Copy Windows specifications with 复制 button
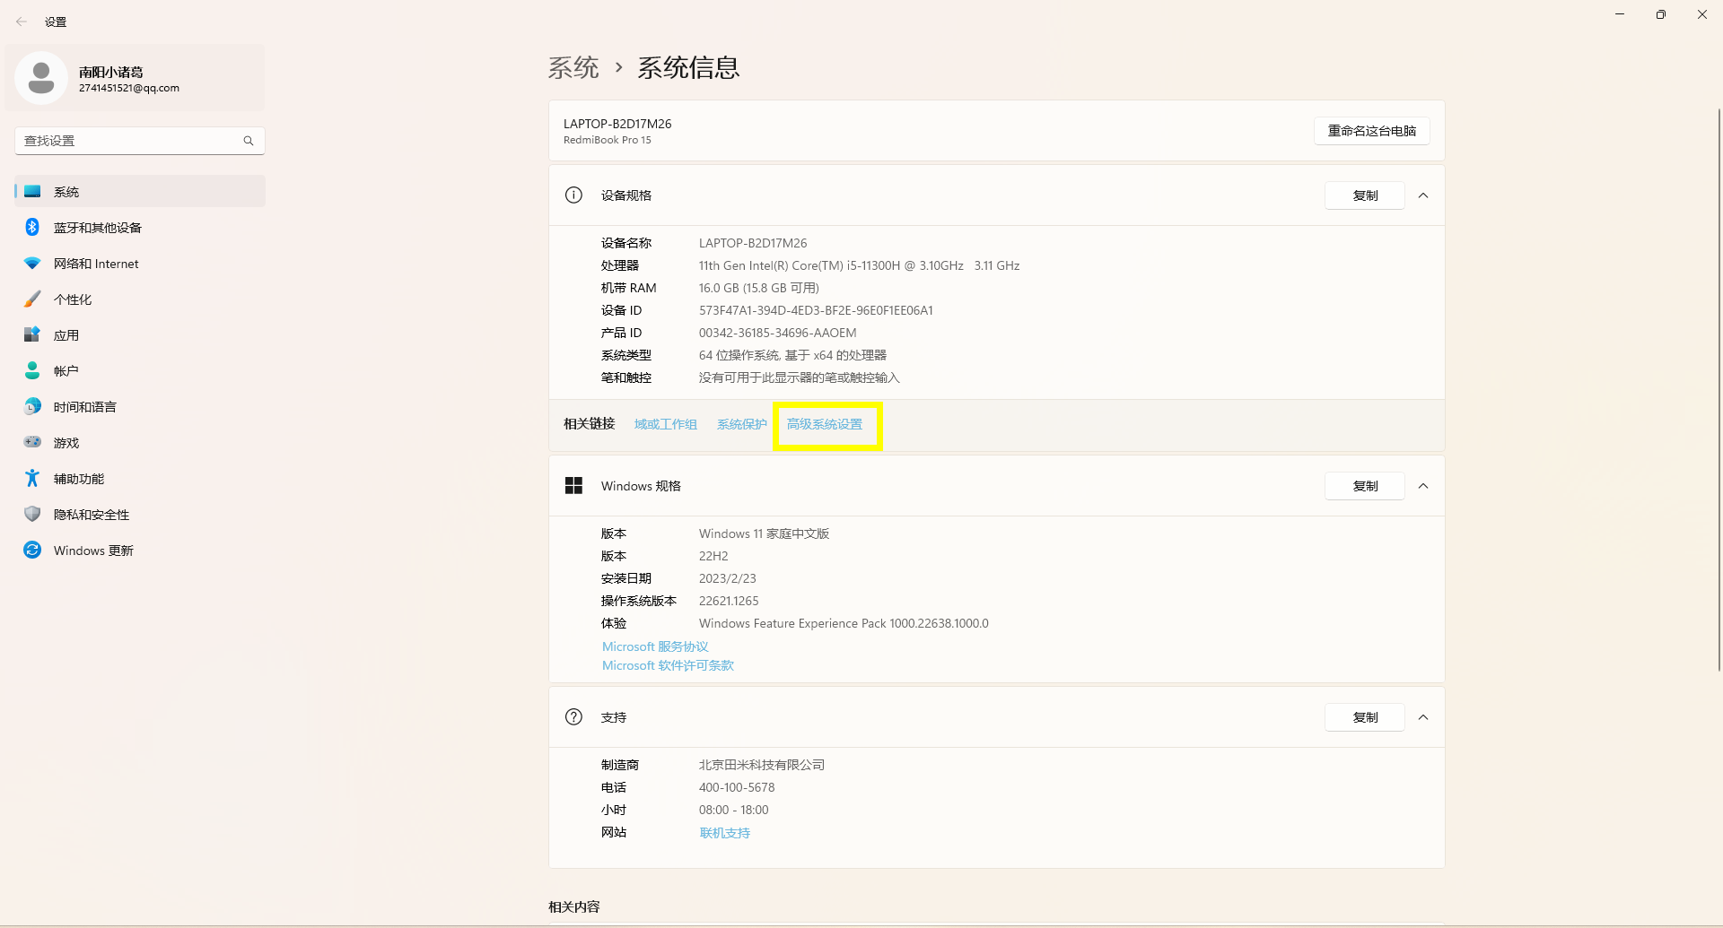This screenshot has height=928, width=1723. tap(1365, 486)
